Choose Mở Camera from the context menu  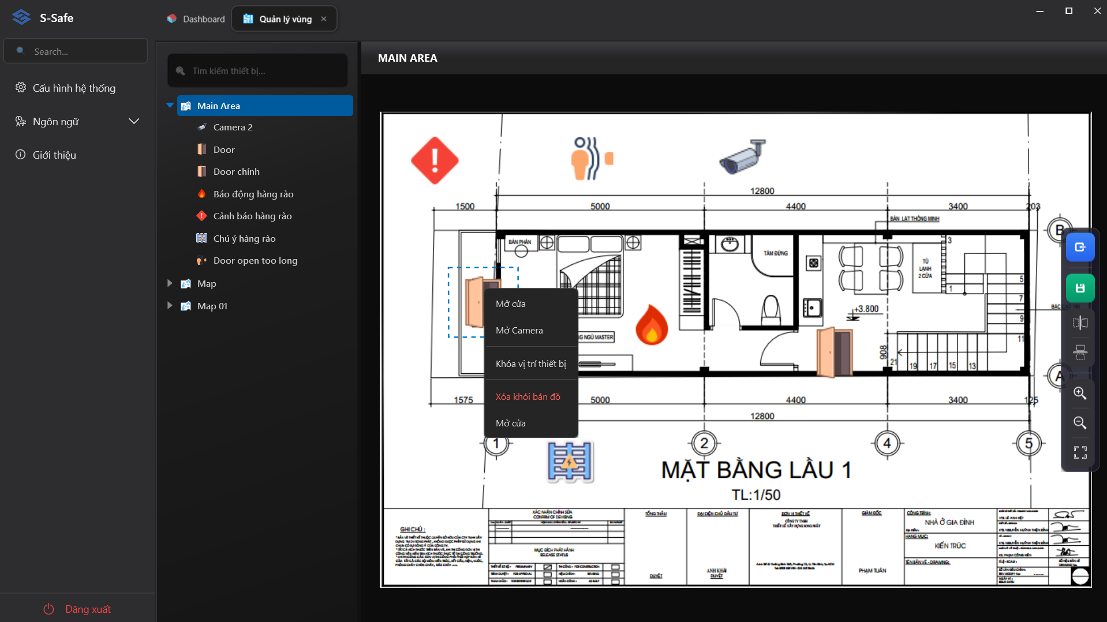coord(530,331)
